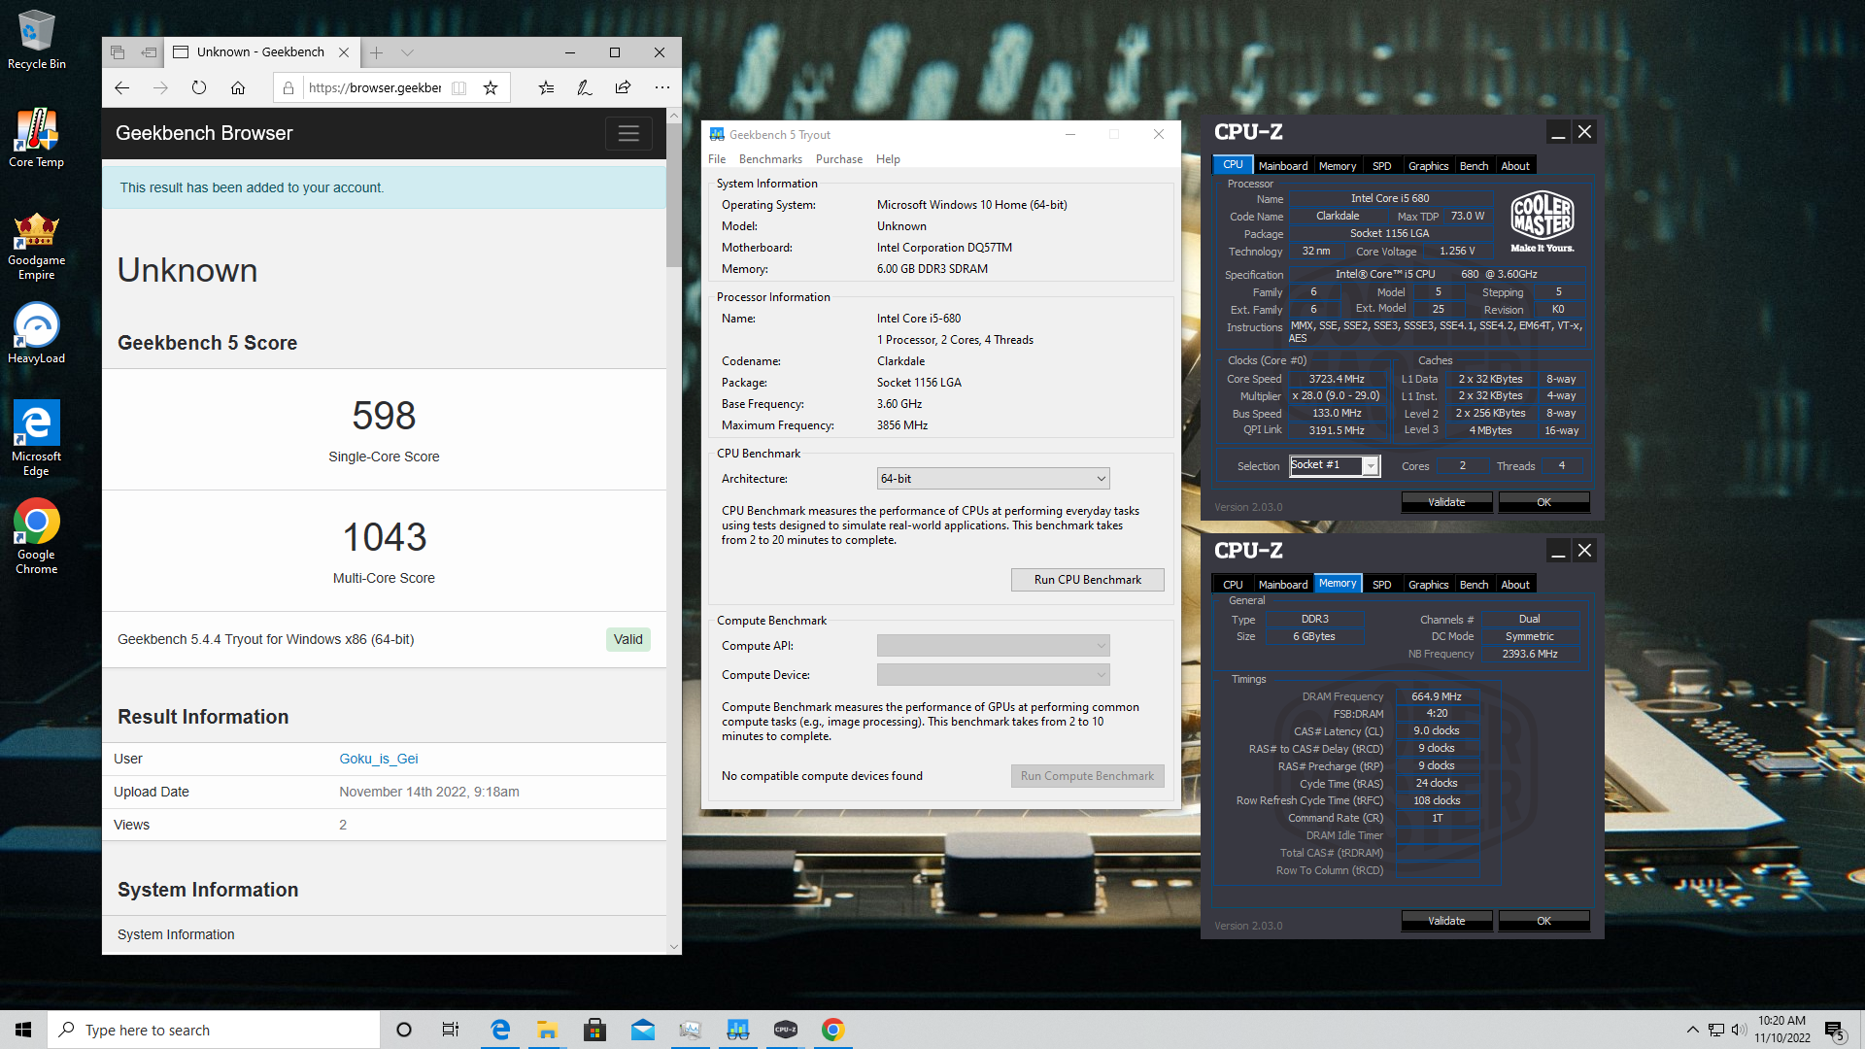Image resolution: width=1865 pixels, height=1049 pixels.
Task: Open Architecture 64-bit dropdown
Action: click(x=993, y=479)
